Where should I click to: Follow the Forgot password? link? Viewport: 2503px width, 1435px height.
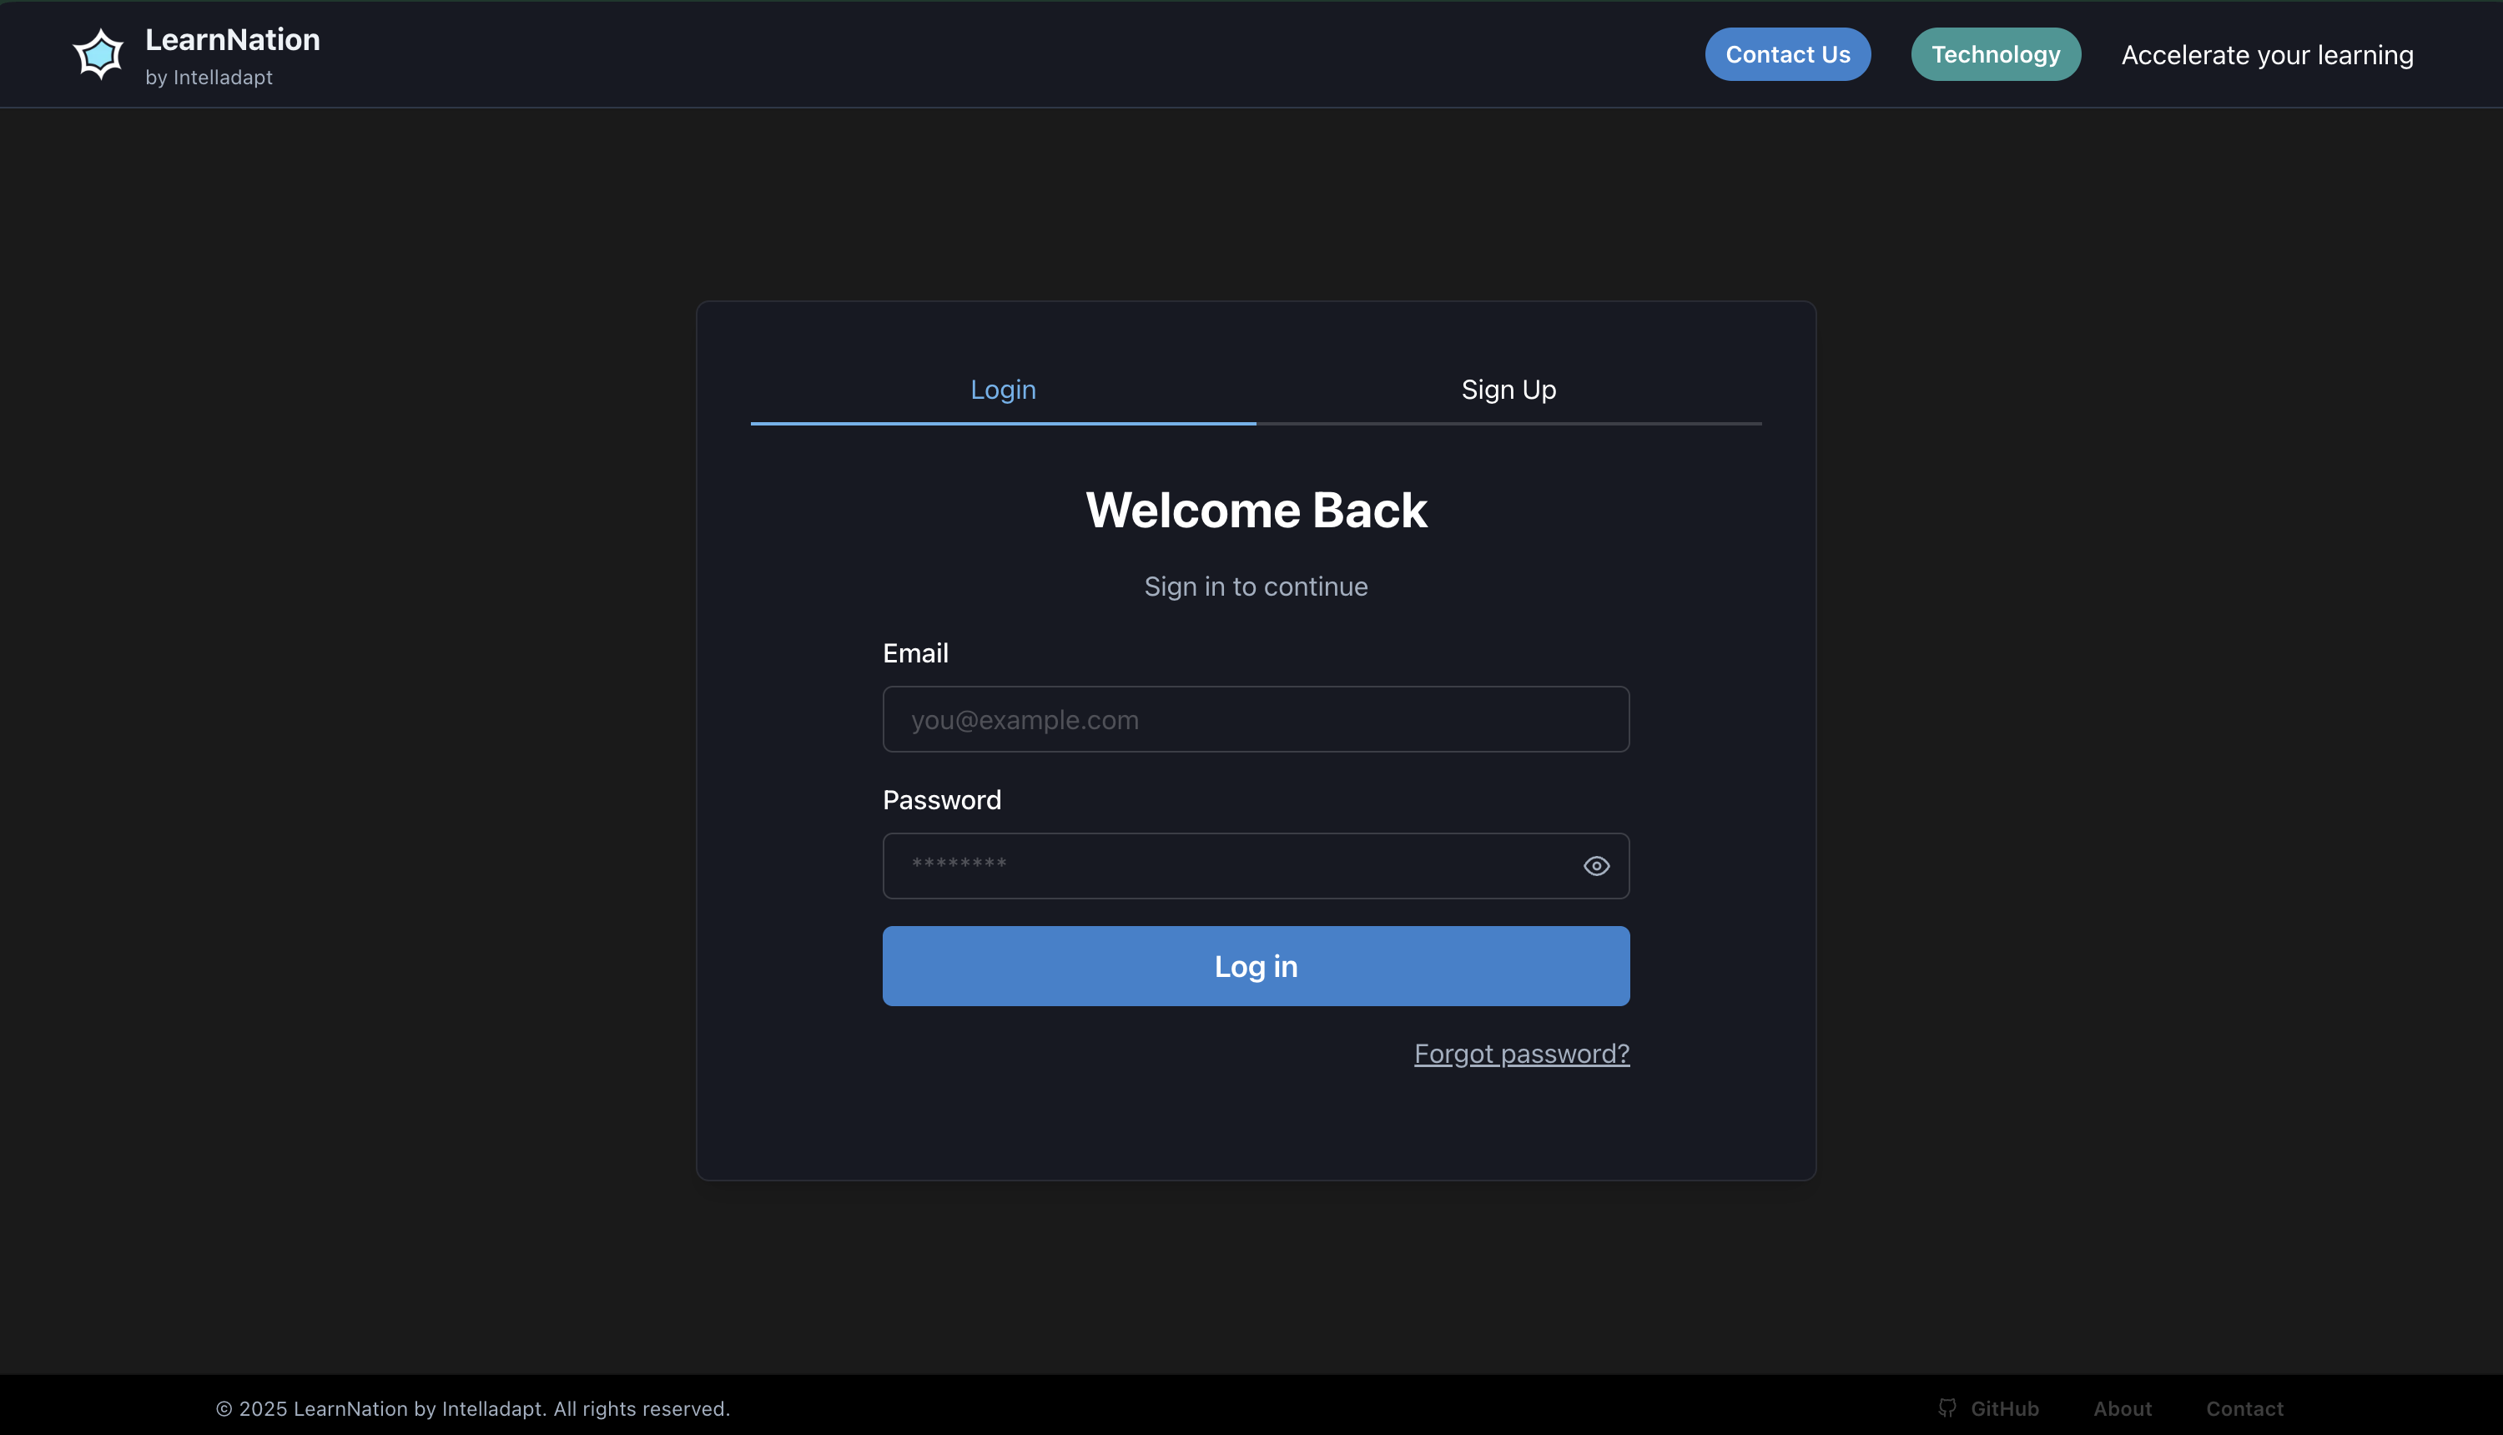click(x=1520, y=1054)
